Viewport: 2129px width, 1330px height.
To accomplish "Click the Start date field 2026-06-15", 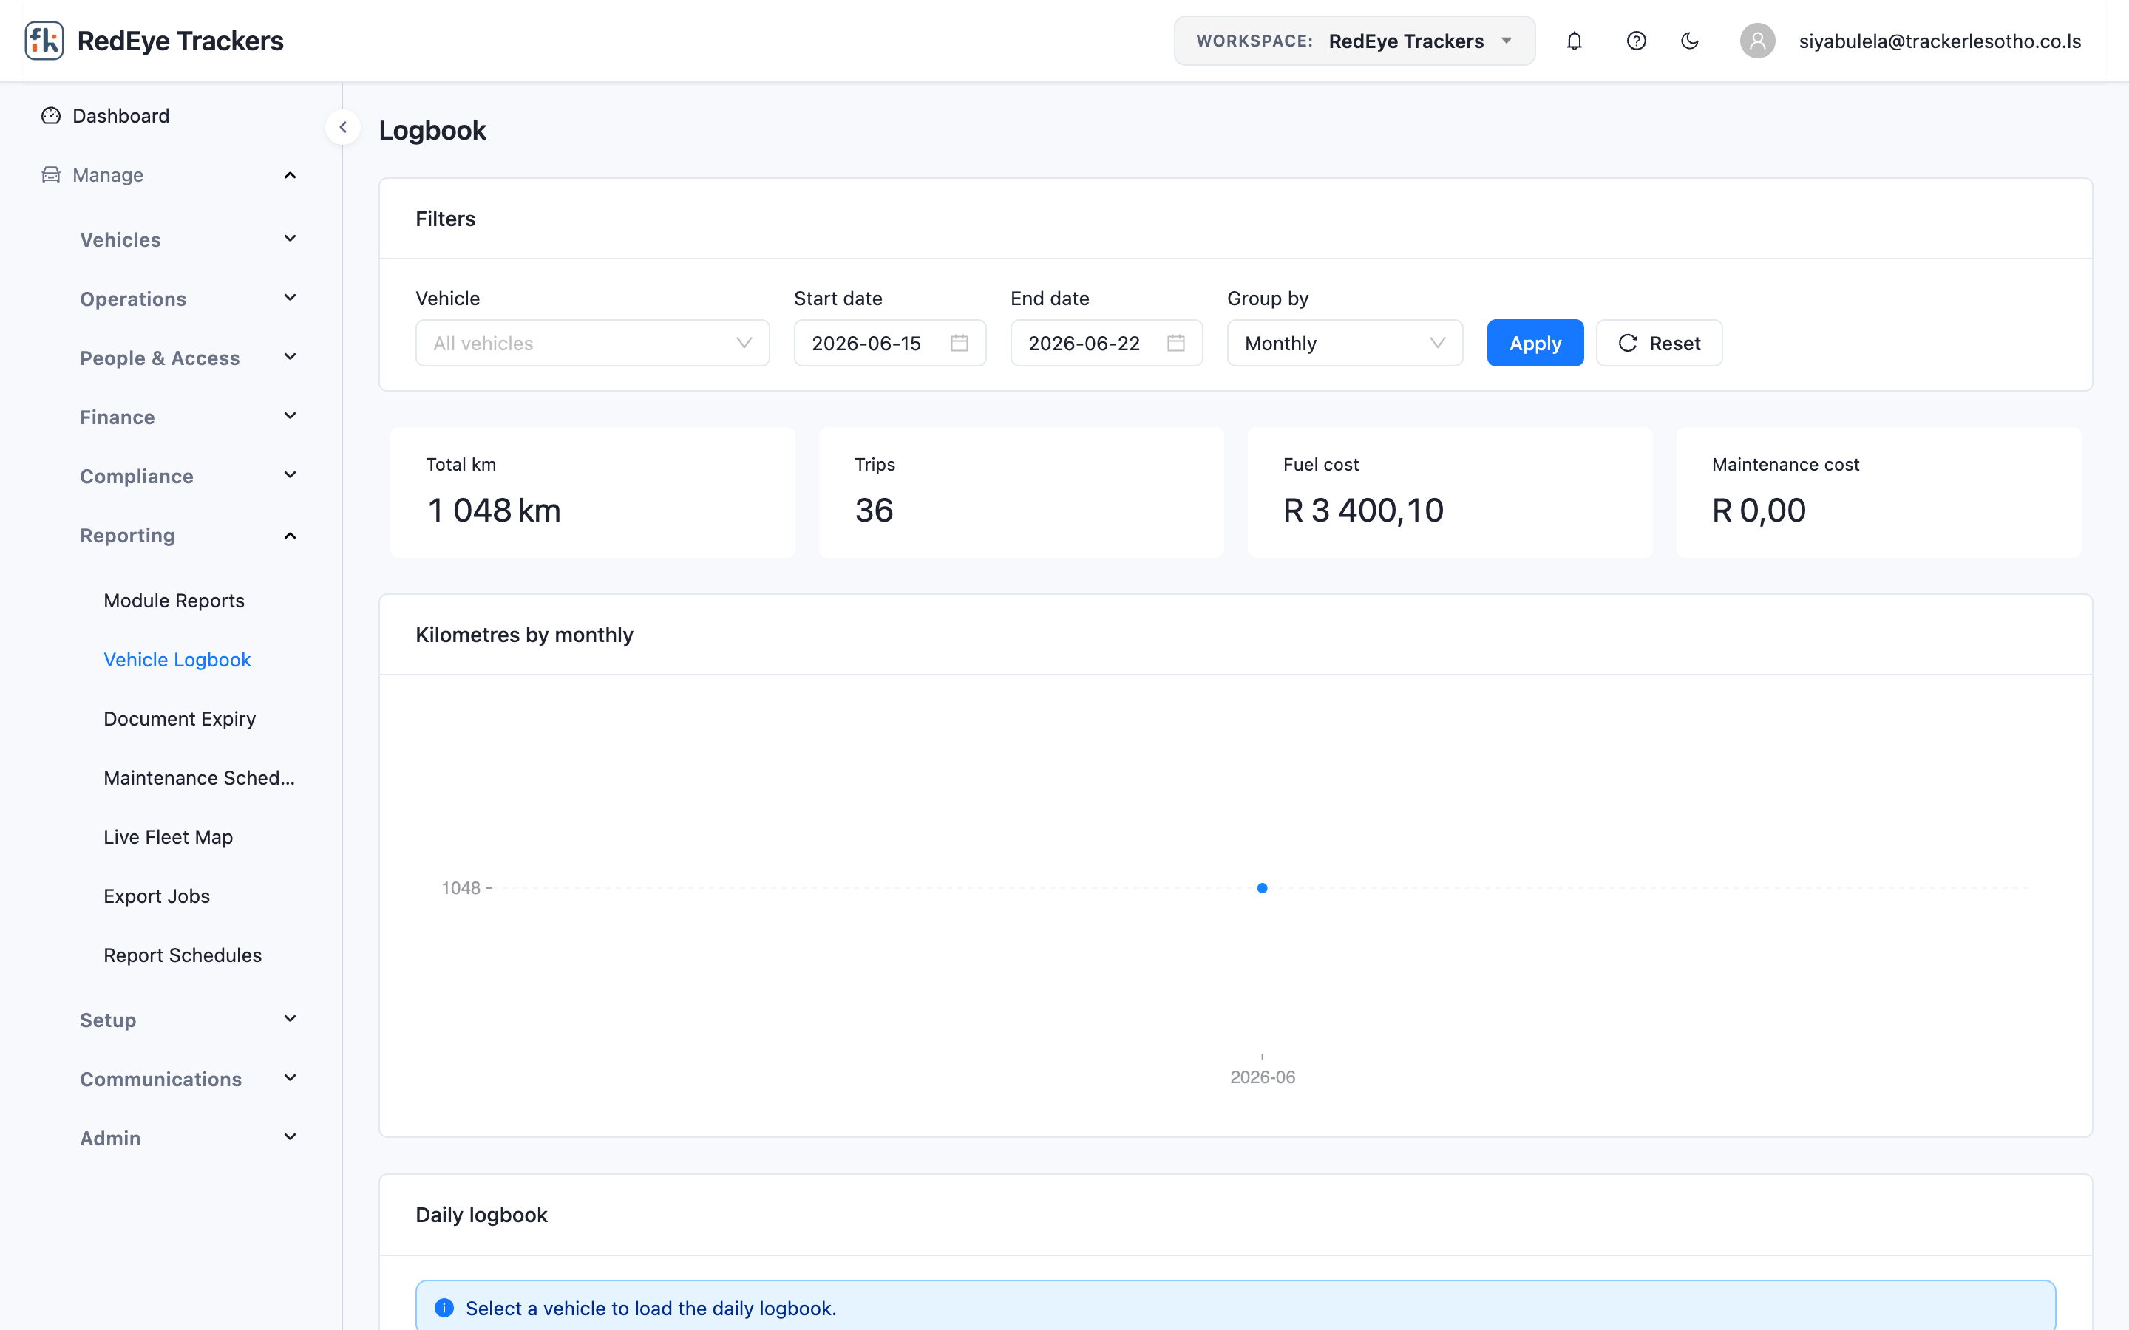I will tap(889, 343).
